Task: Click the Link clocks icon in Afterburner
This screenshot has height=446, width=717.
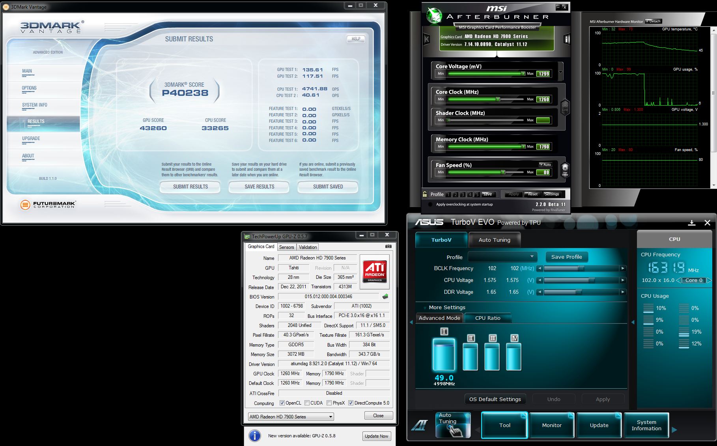Action: pyautogui.click(x=565, y=106)
